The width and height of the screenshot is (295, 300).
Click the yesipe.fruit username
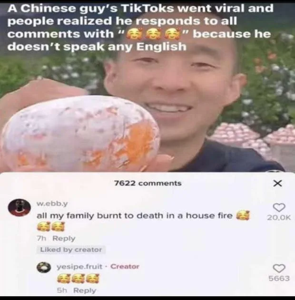pos(79,266)
